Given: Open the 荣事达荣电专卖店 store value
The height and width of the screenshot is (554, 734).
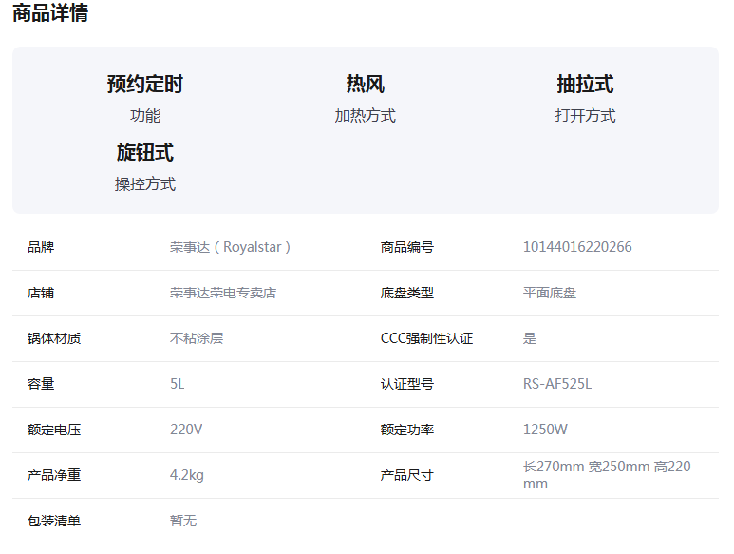Looking at the screenshot, I should (223, 293).
